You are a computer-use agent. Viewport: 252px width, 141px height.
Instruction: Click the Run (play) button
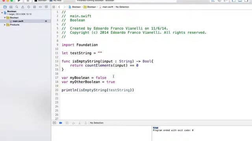[x=19, y=1]
